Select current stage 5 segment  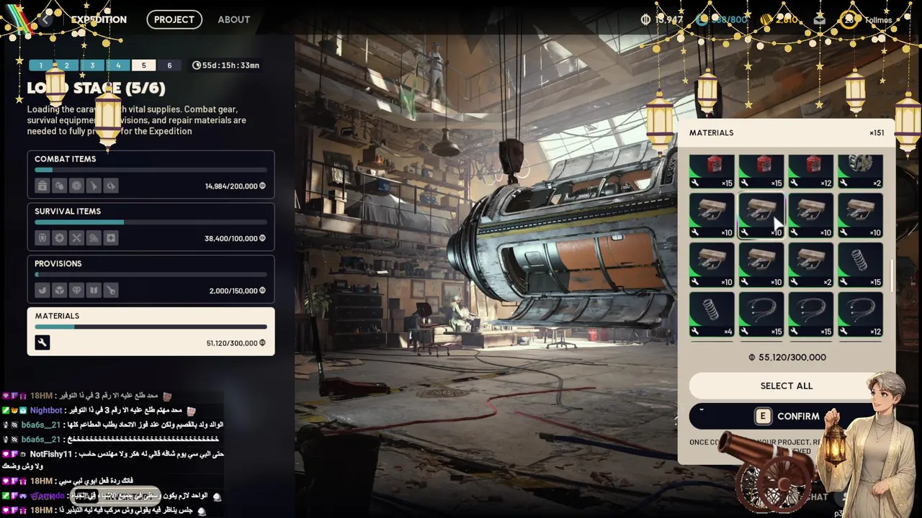[x=143, y=65]
